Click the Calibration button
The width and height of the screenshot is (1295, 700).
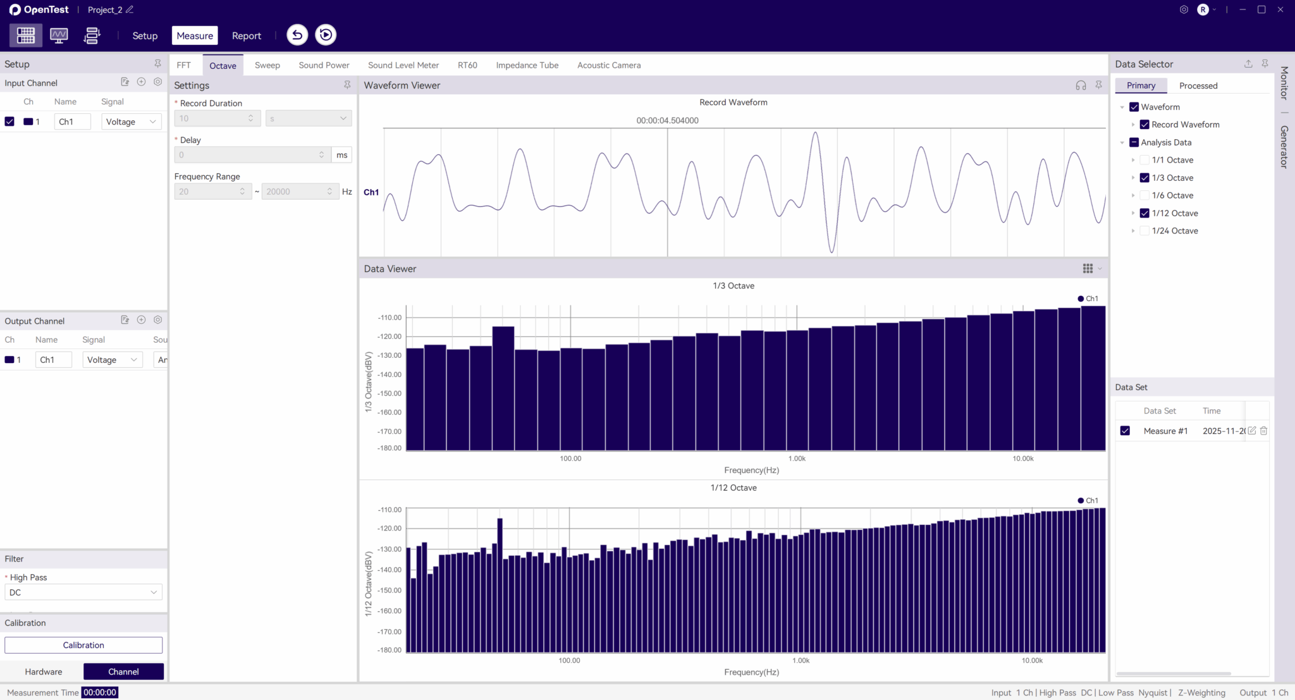[x=83, y=645]
